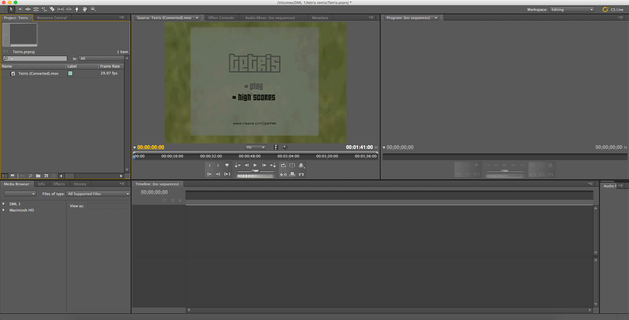The height and width of the screenshot is (320, 629).
Task: Open the Fit zoom level dropdown
Action: tap(255, 148)
